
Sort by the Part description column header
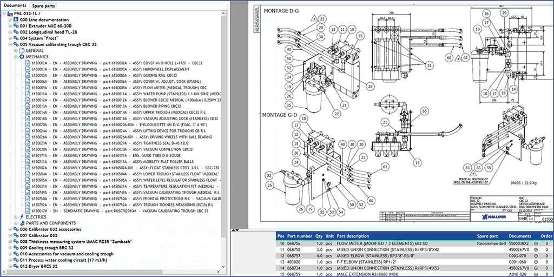(x=354, y=236)
